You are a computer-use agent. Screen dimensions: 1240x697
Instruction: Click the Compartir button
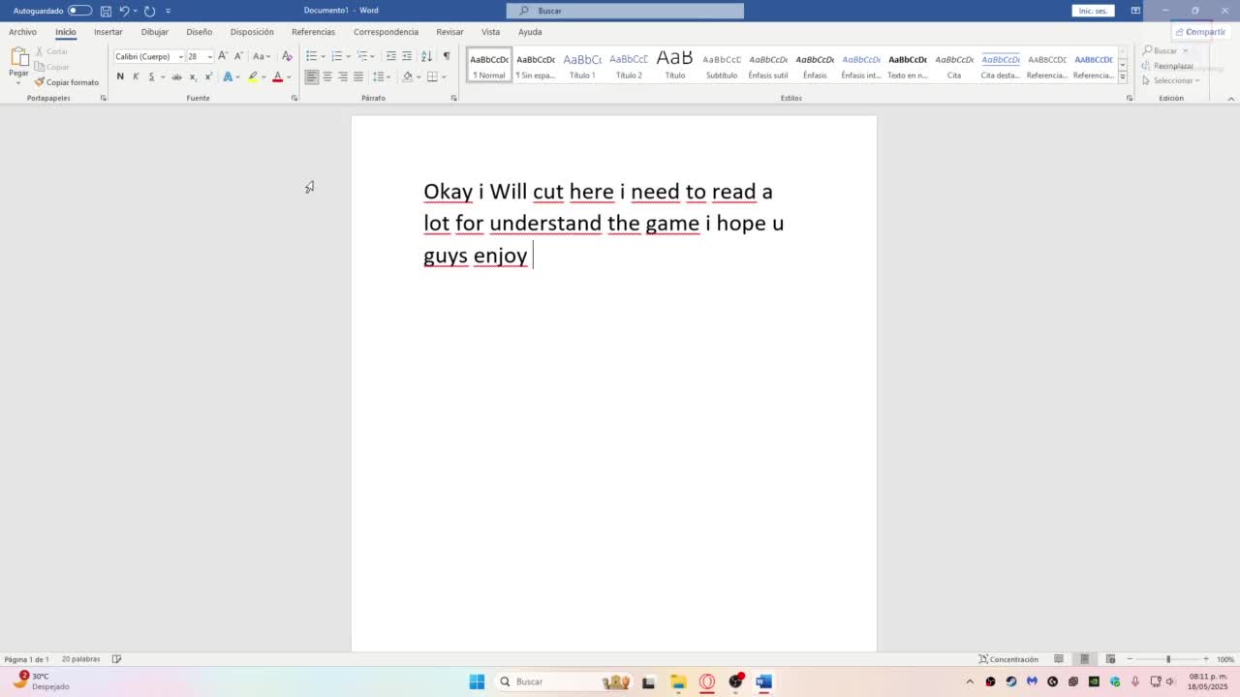tap(1199, 32)
